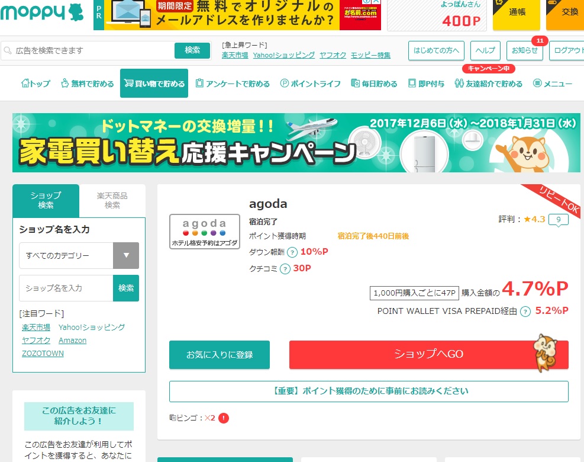Open アンケートで貯める menu
Screen dimensions: 584x462
click(233, 84)
